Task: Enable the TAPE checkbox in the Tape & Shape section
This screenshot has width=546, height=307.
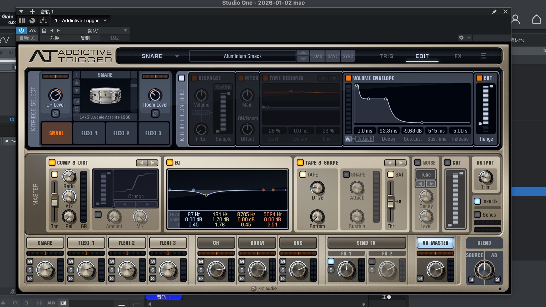Action: point(303,175)
